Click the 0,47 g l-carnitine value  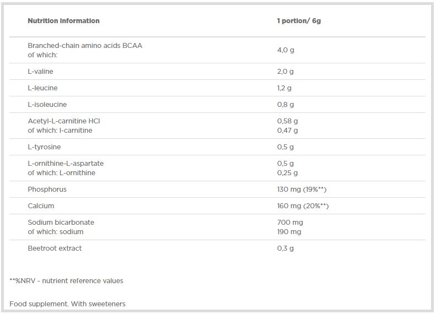(287, 131)
